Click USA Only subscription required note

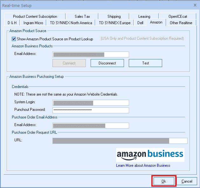pos(142,38)
